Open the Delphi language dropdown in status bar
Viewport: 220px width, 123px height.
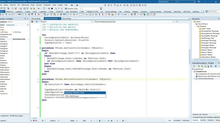click(x=77, y=121)
